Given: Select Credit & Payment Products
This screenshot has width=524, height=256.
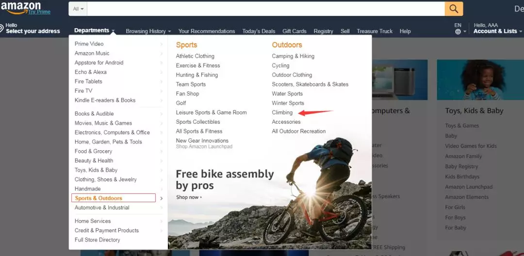Looking at the screenshot, I should (x=107, y=230).
